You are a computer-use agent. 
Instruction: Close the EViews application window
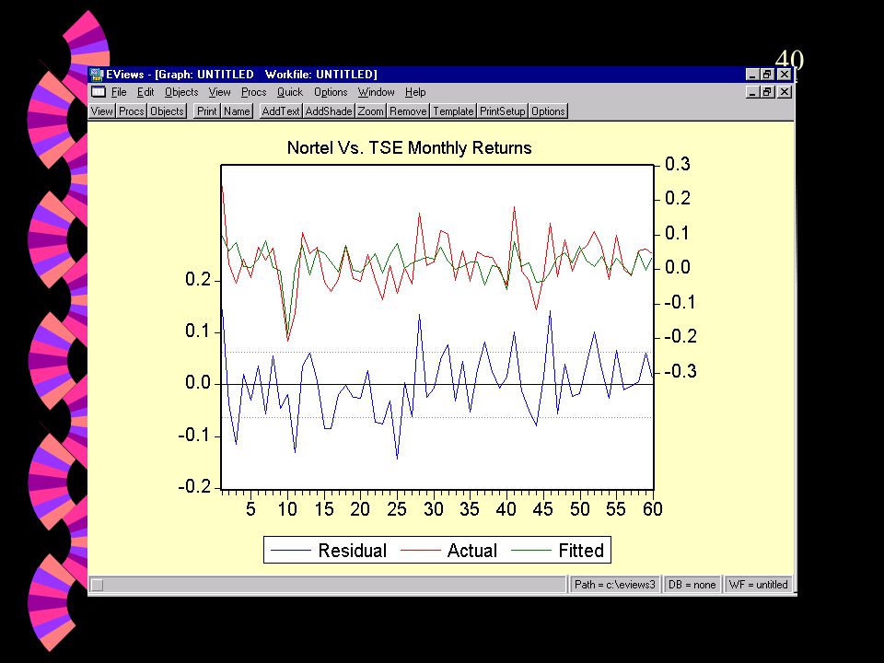[785, 75]
